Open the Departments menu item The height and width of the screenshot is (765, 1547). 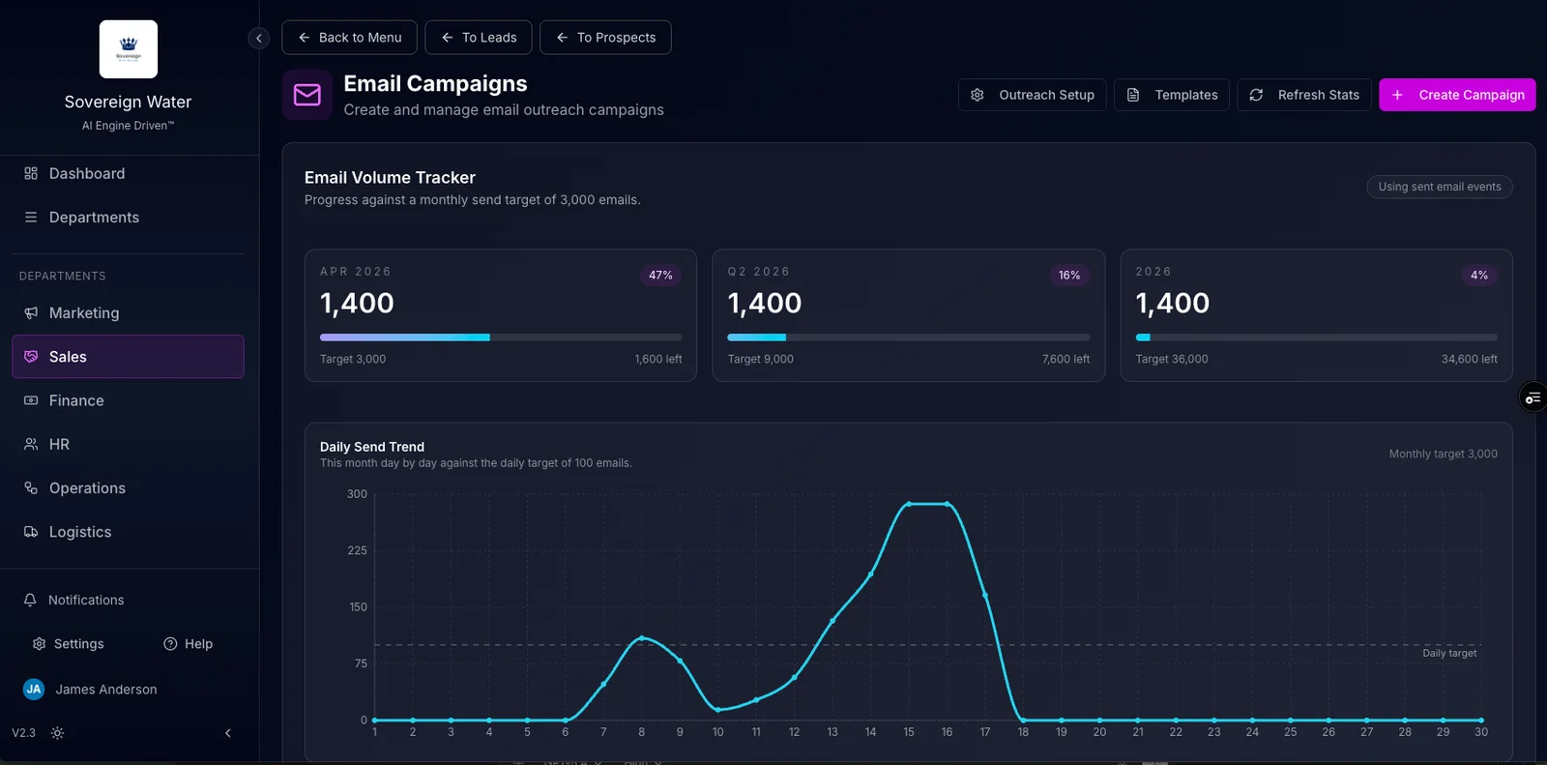pos(94,218)
